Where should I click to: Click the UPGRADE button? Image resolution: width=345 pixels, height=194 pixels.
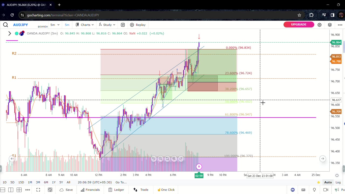point(299,25)
